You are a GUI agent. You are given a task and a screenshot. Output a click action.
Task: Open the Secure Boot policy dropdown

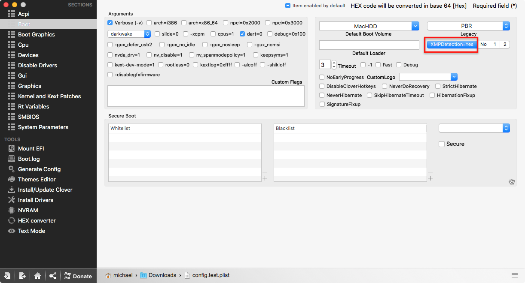tap(474, 128)
